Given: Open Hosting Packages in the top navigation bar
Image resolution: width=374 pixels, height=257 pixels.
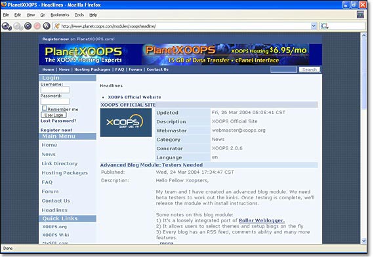Looking at the screenshot, I should pos(93,69).
